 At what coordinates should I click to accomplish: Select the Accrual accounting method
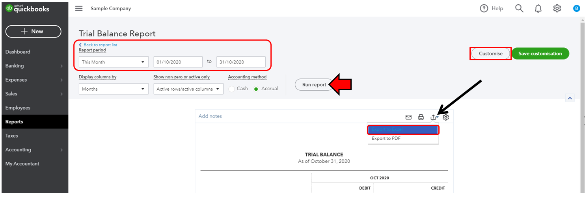coord(256,89)
